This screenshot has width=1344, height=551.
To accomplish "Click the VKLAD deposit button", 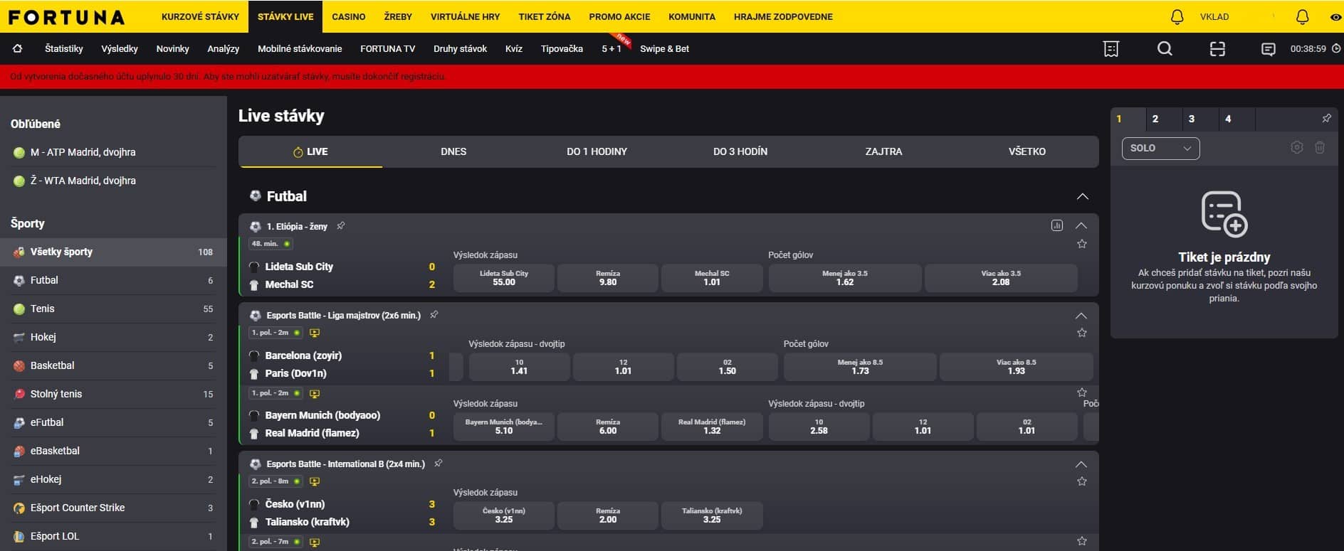I will 1214,16.
